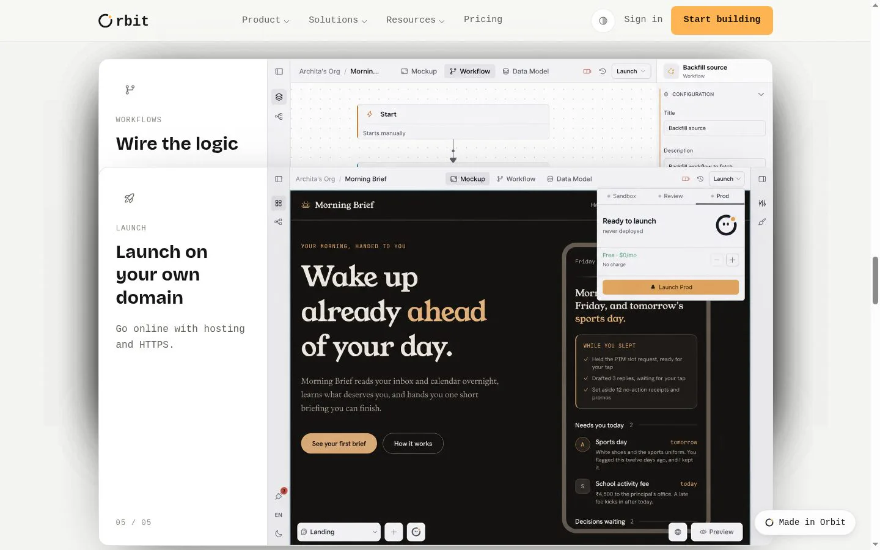Click the How it works button
Image resolution: width=880 pixels, height=550 pixels.
coord(413,444)
